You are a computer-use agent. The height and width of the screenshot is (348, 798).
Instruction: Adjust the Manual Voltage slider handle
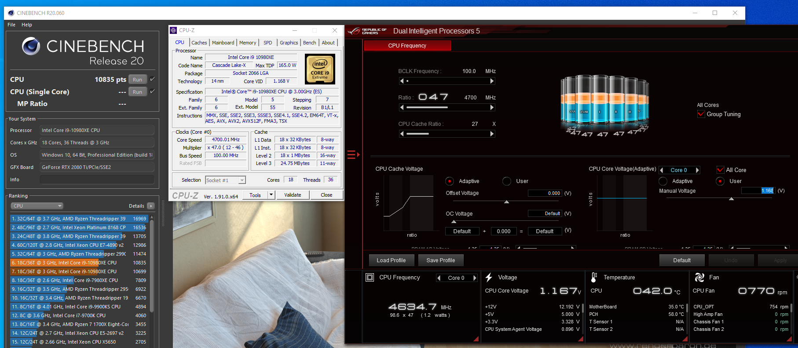click(x=732, y=199)
